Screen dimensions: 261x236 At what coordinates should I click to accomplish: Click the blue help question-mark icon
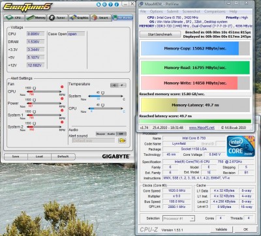pos(111,5)
